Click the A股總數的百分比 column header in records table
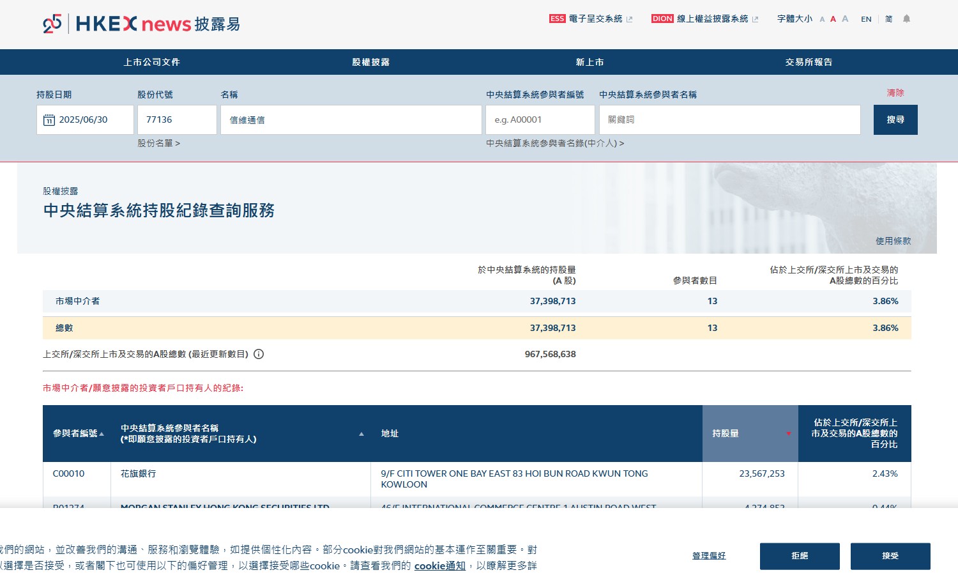The image size is (958, 577). (x=855, y=433)
